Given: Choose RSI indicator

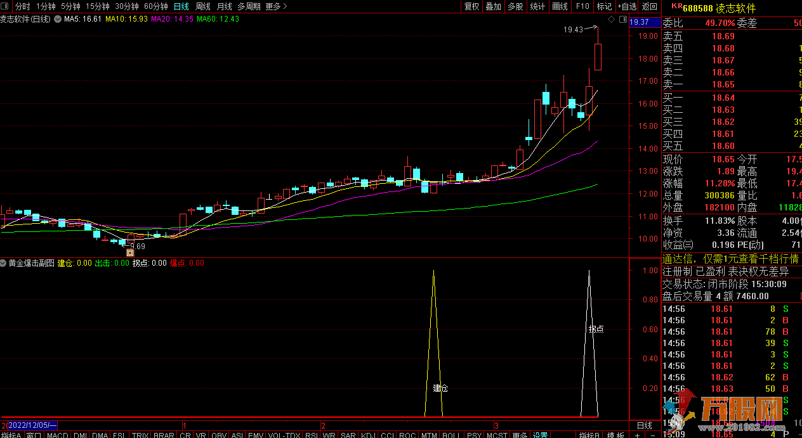Looking at the screenshot, I should [x=312, y=434].
